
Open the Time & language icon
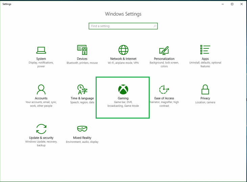[x=82, y=89]
